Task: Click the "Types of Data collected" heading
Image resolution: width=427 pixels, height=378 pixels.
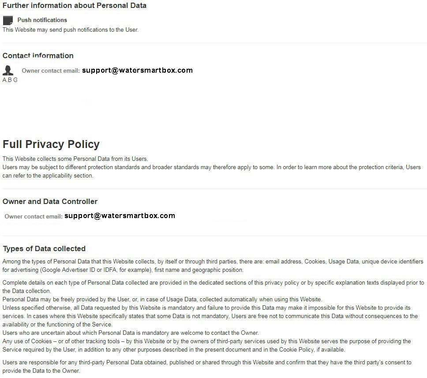Action: 44,248
